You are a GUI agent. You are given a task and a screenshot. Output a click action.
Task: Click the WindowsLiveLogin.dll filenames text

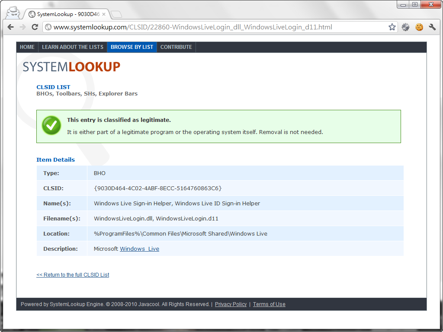156,218
